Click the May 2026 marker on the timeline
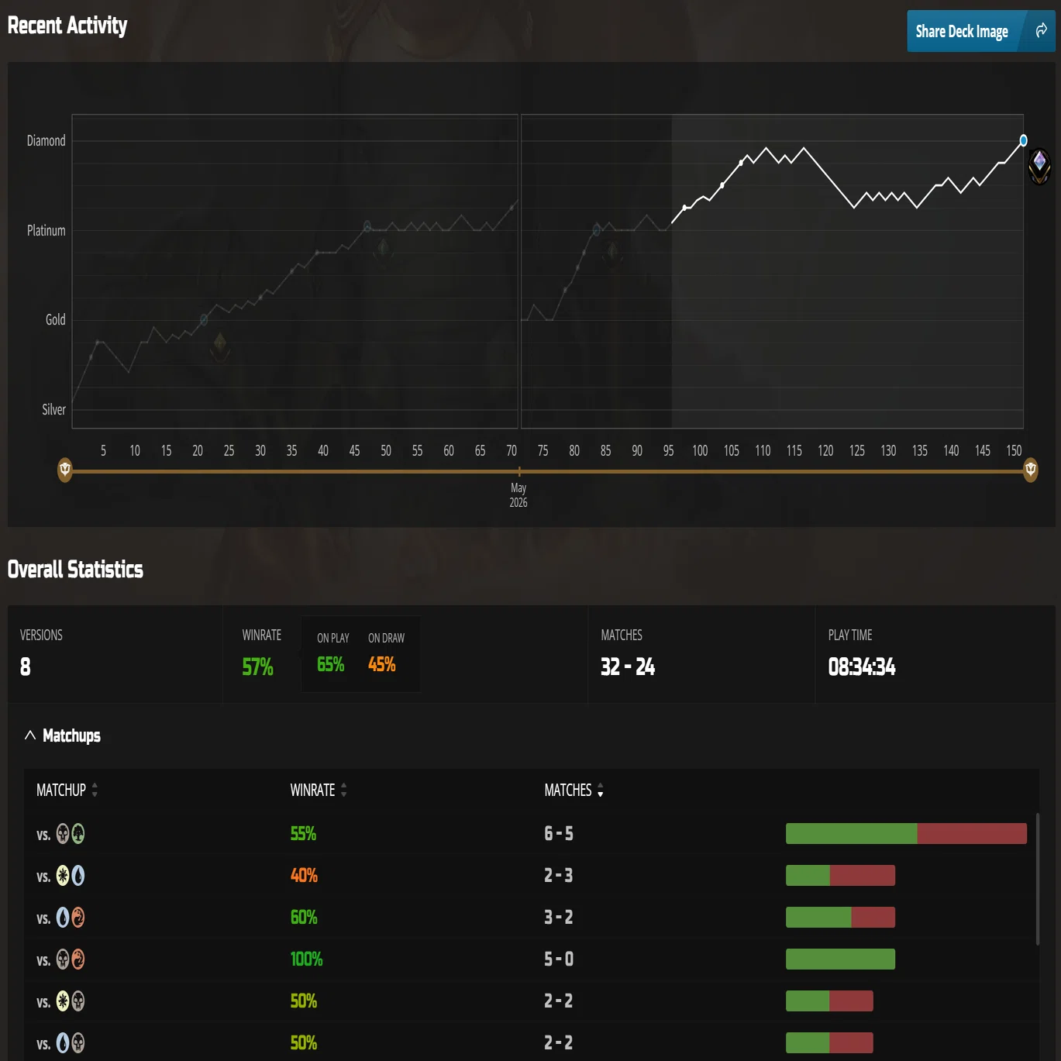Viewport: 1061px width, 1061px height. point(518,494)
